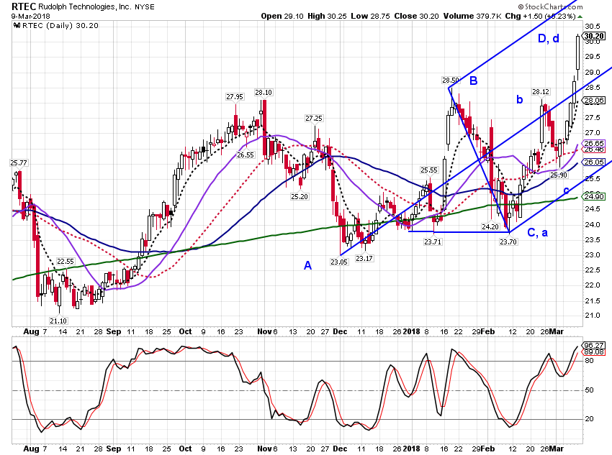Click the blue A wave annotation

pos(307,266)
